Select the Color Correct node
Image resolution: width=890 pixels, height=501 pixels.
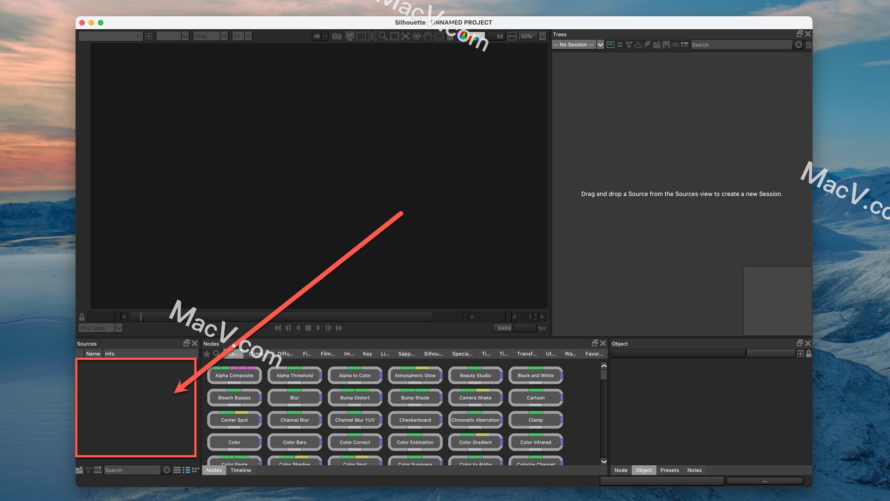coord(355,442)
